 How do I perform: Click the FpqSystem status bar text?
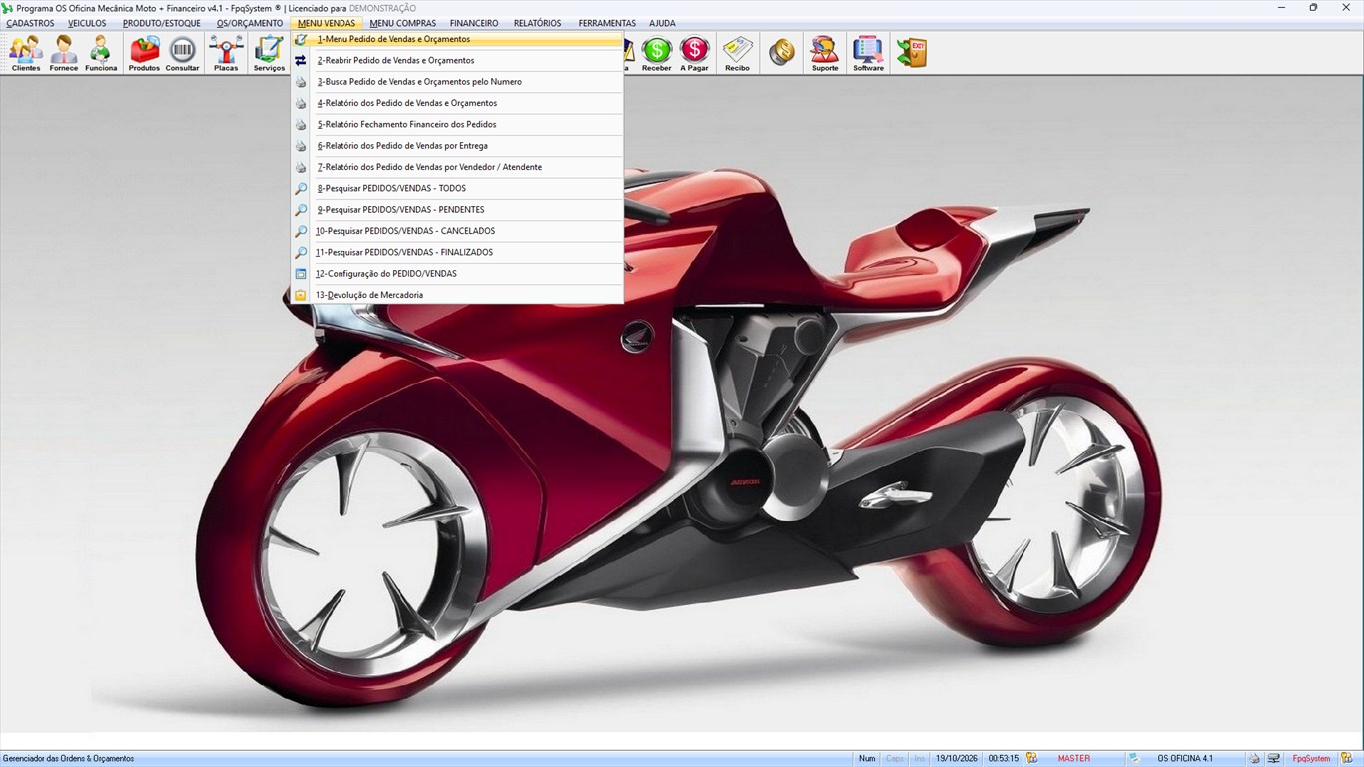pyautogui.click(x=1311, y=759)
